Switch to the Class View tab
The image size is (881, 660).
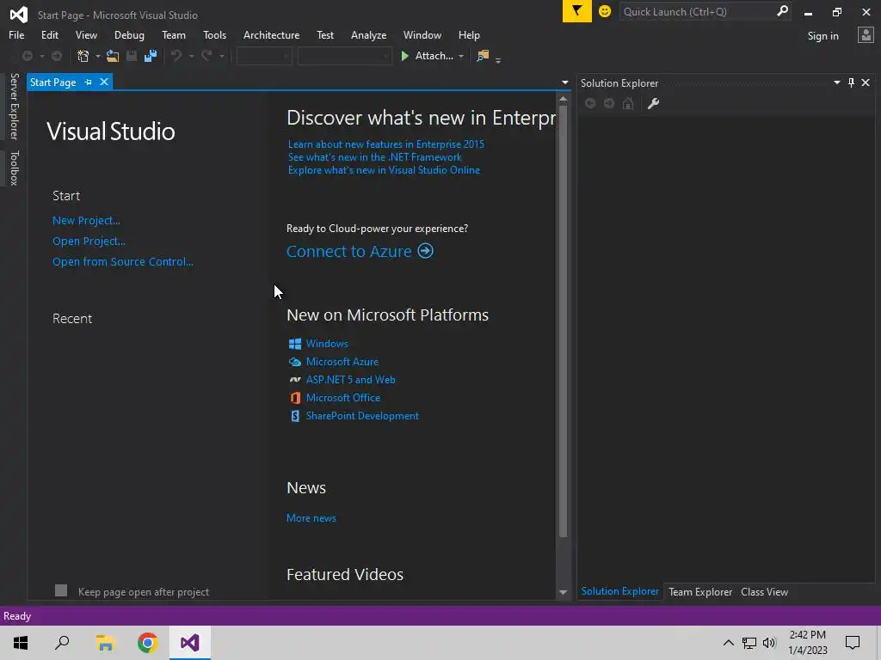tap(764, 591)
